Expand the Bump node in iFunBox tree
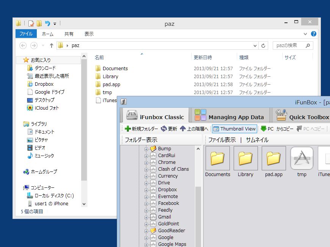This screenshot has height=247, width=330. (146, 149)
